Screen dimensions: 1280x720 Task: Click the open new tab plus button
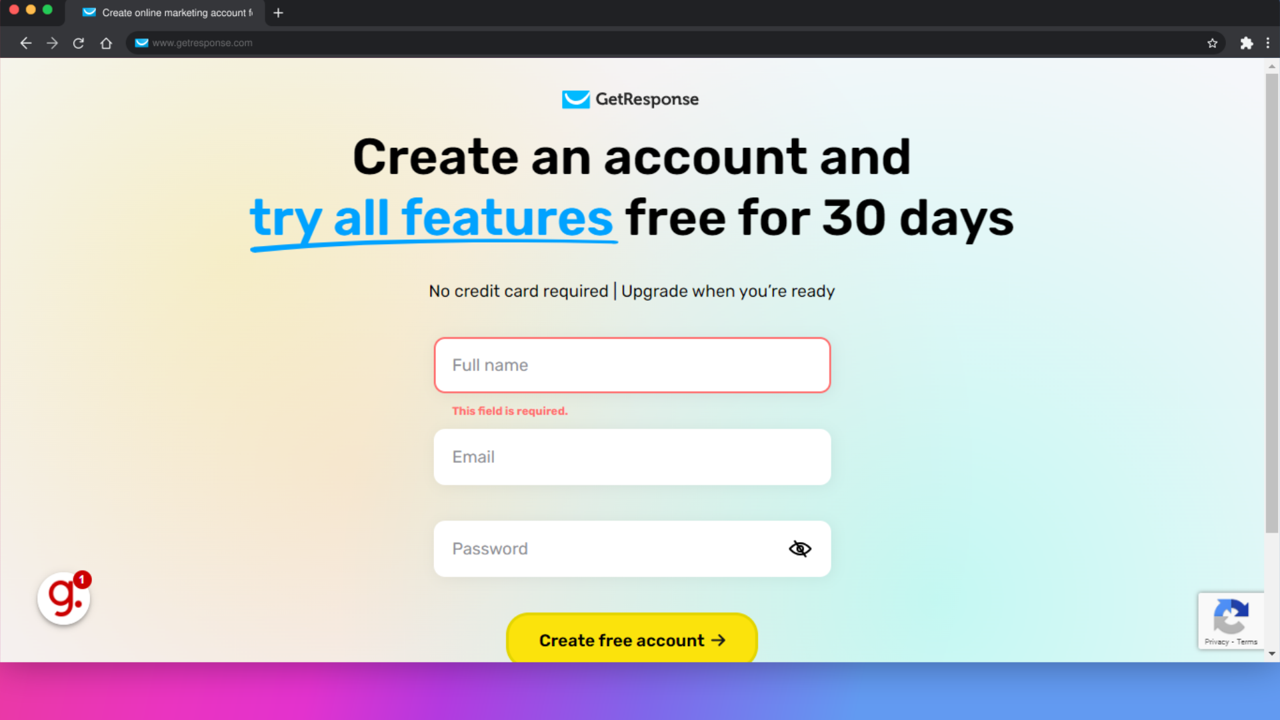[x=279, y=12]
